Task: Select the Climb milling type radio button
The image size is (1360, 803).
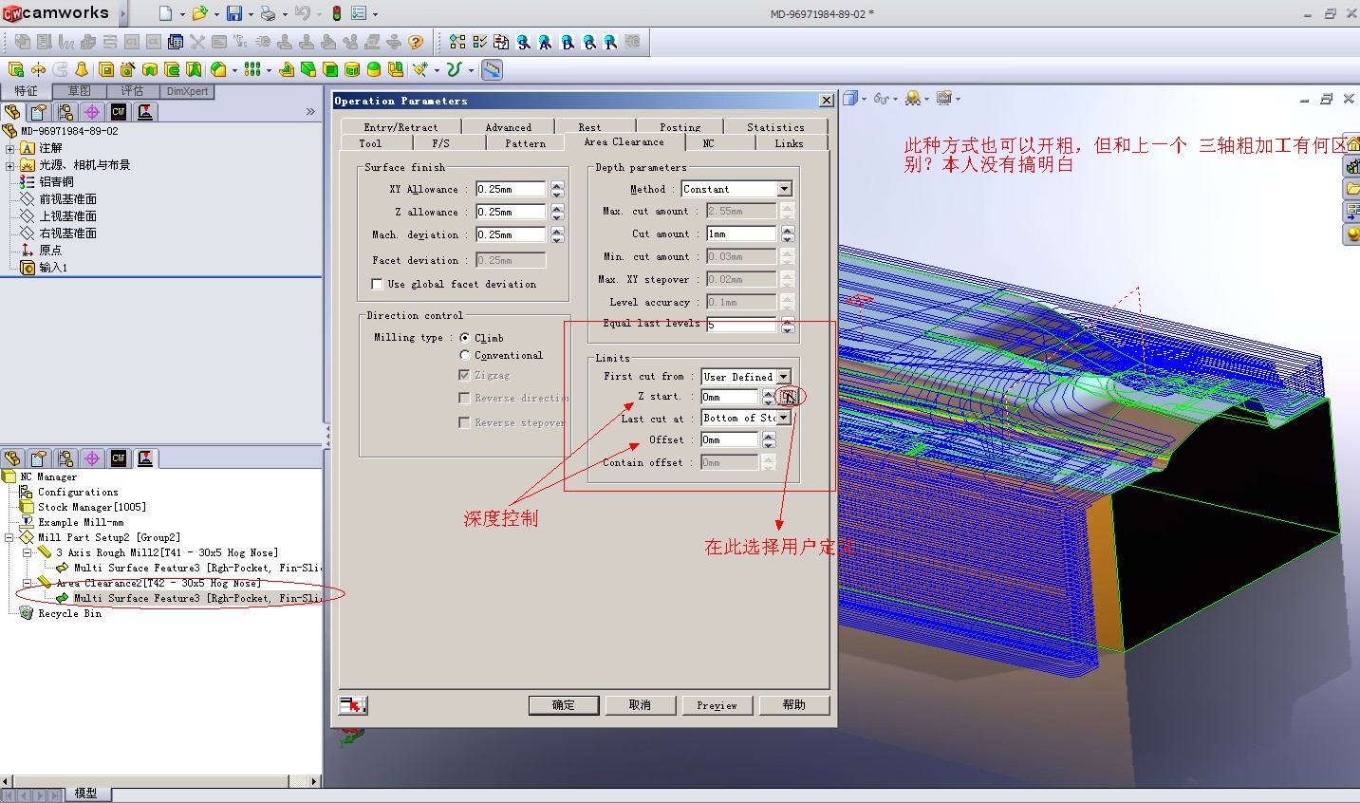Action: [465, 338]
